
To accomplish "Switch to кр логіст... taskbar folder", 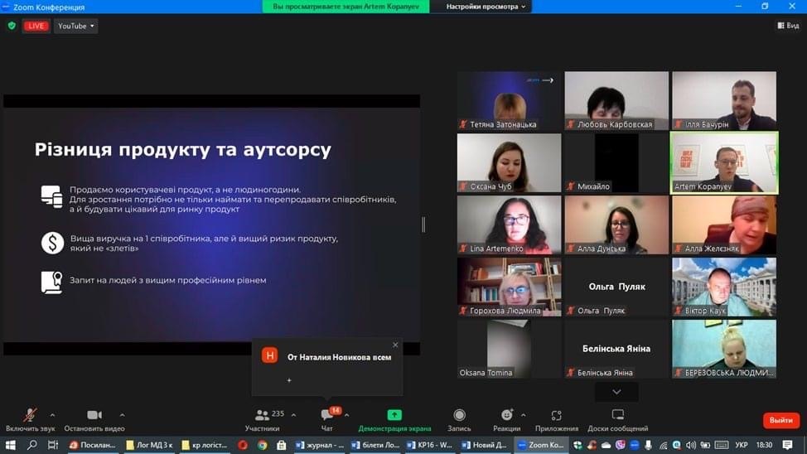I will pyautogui.click(x=205, y=445).
